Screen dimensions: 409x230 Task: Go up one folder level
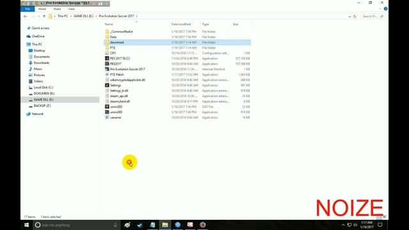click(44, 16)
